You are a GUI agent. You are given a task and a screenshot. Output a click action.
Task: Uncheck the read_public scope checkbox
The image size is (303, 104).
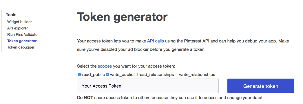point(80,75)
